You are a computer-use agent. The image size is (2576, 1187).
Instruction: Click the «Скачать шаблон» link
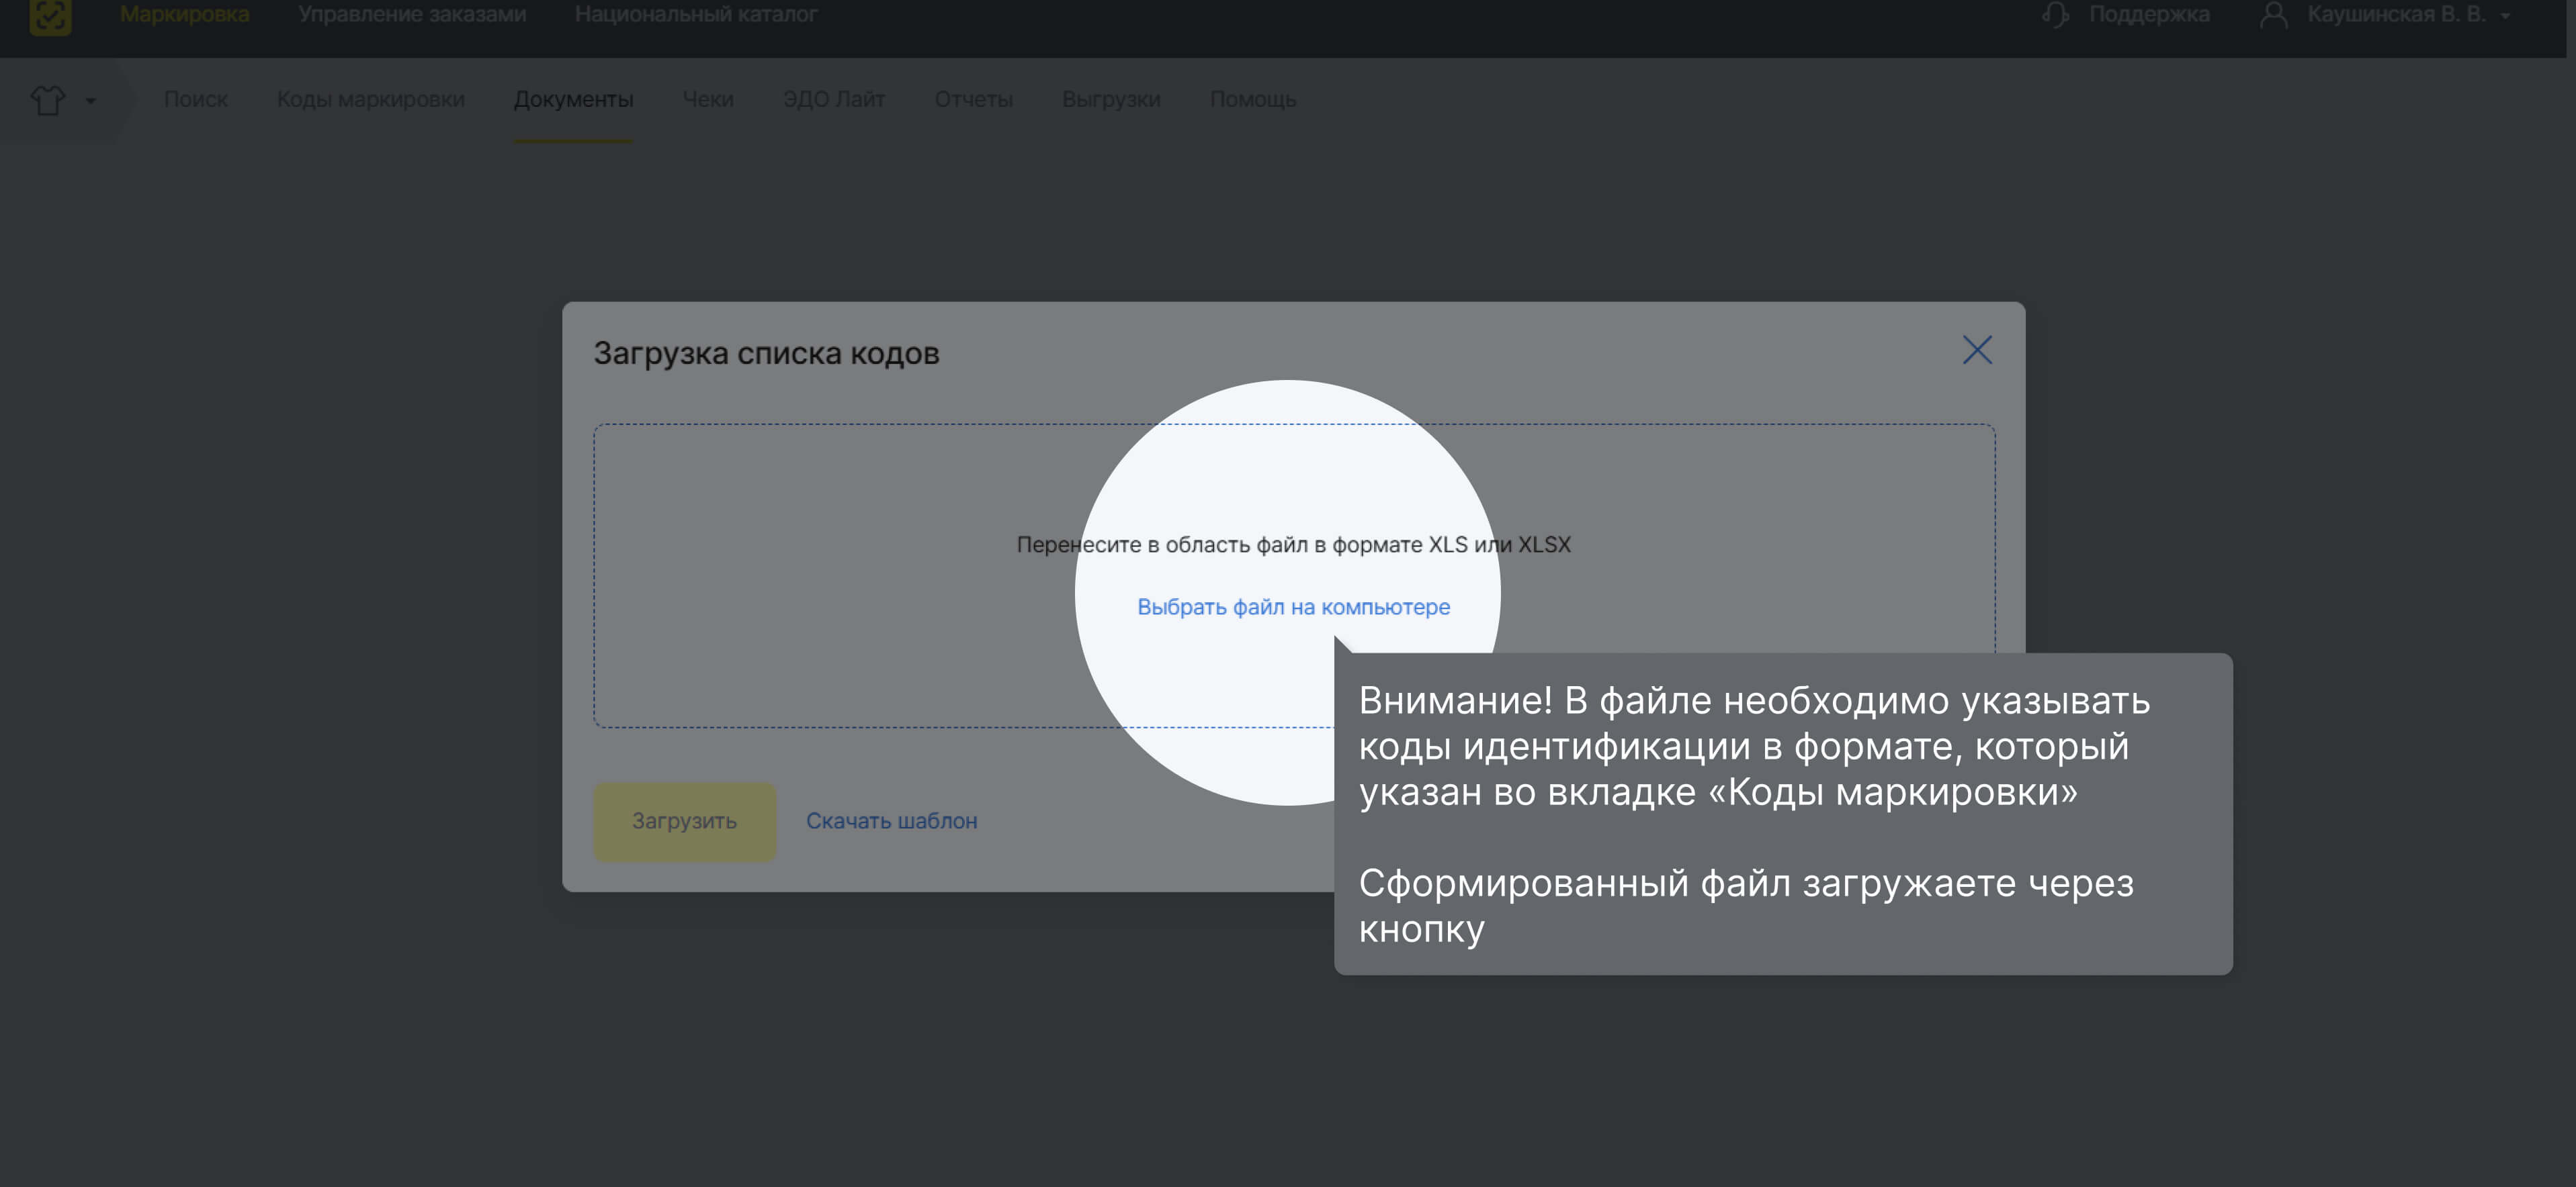[x=891, y=820]
